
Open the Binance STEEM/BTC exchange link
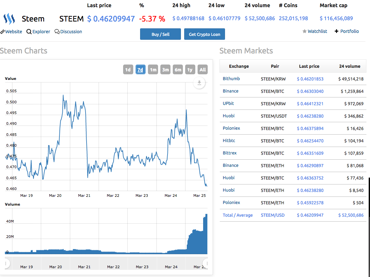(x=231, y=91)
